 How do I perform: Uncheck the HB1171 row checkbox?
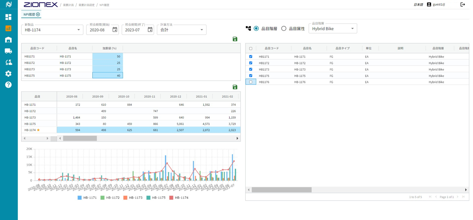pos(251,57)
